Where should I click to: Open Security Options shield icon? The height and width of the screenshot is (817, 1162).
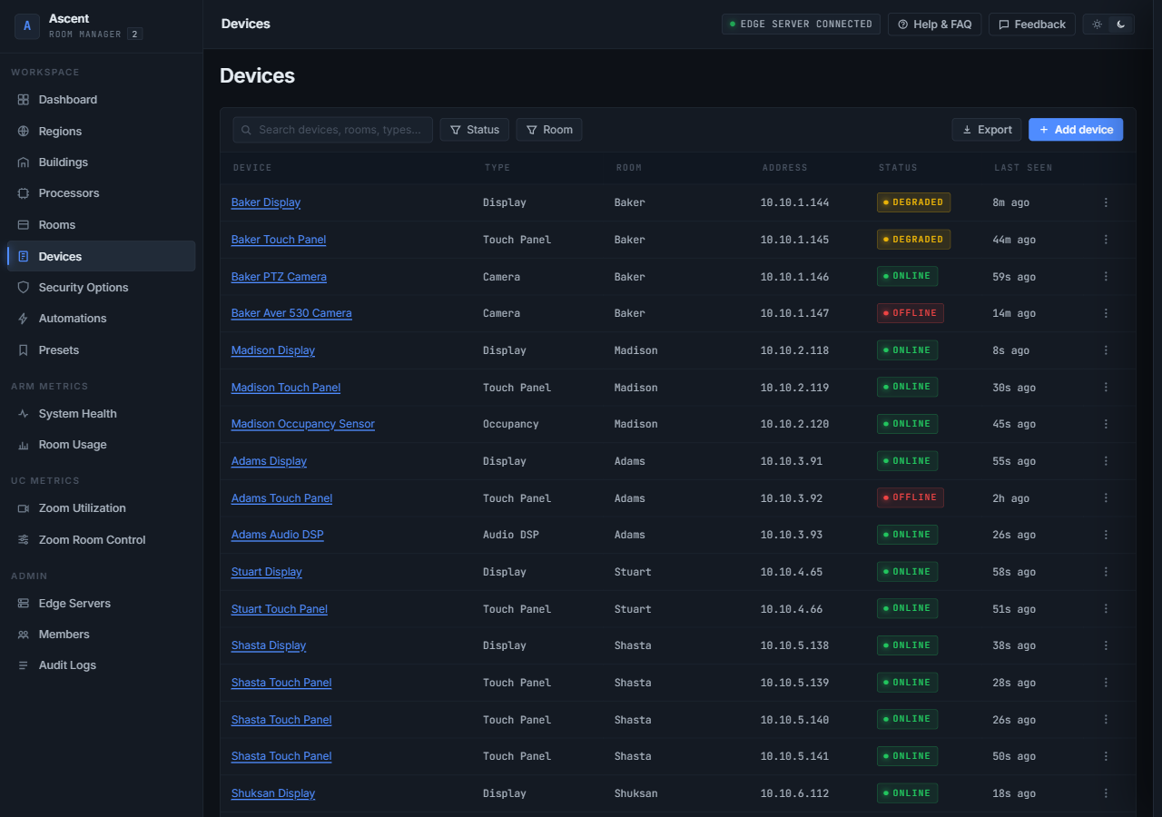click(24, 288)
